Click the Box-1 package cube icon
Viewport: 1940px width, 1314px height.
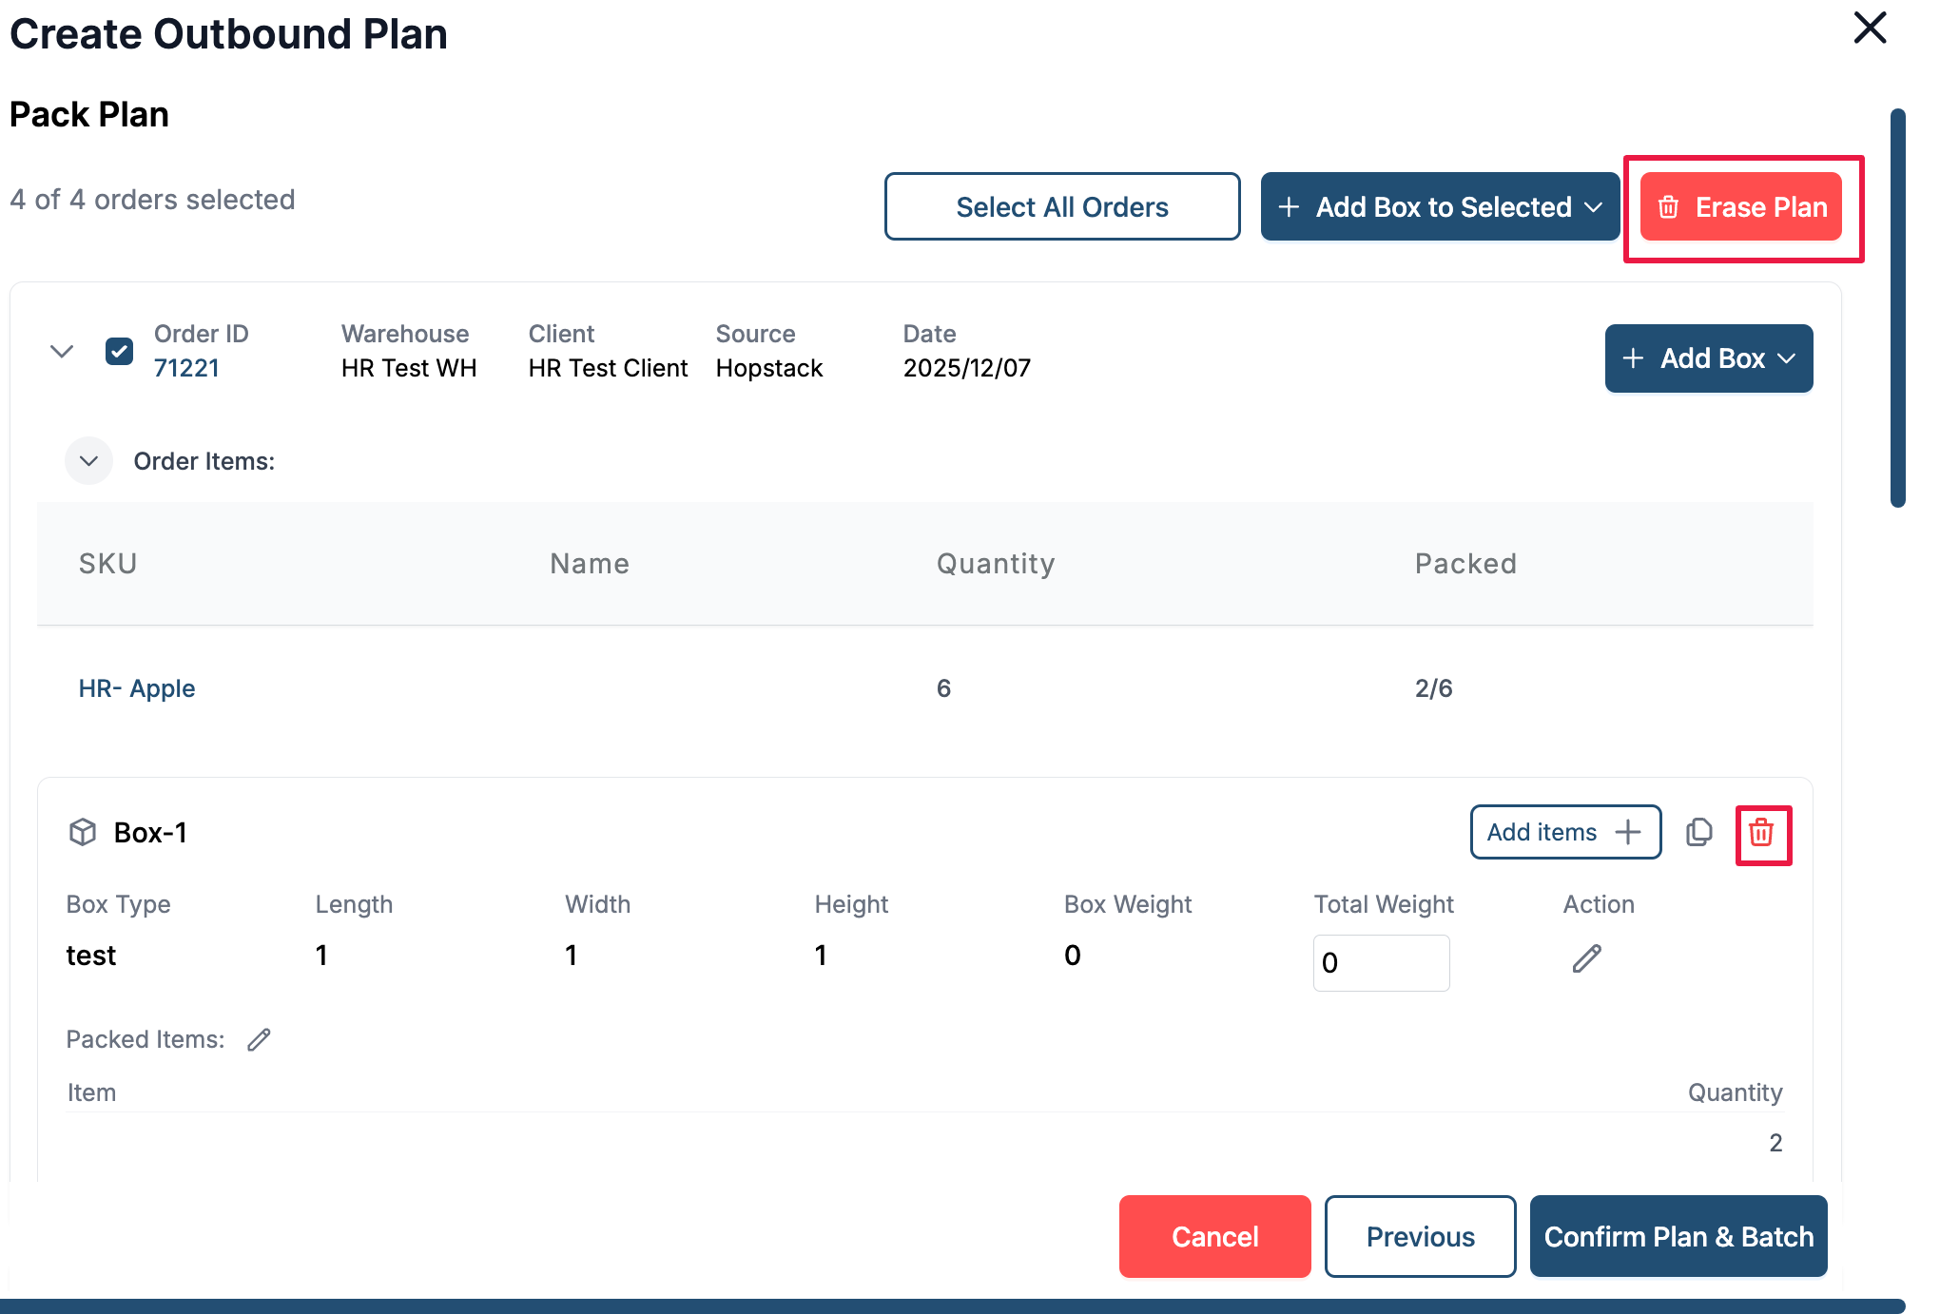pos(83,833)
